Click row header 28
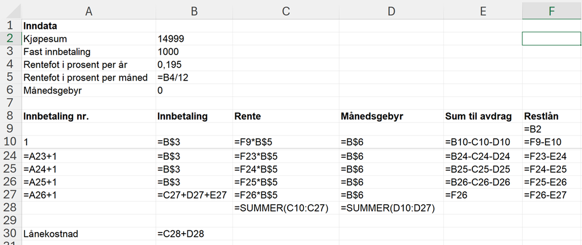The width and height of the screenshot is (582, 245). pos(10,208)
